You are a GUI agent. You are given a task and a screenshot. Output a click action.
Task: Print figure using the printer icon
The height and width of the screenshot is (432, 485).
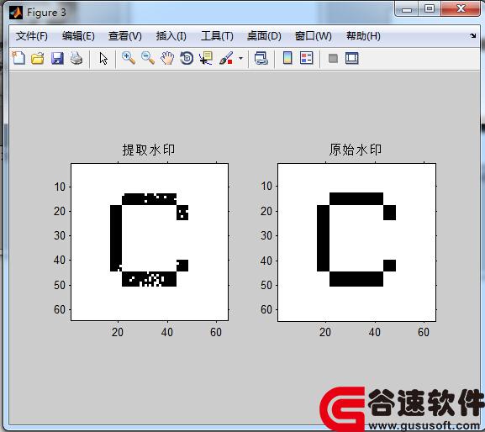pos(76,58)
